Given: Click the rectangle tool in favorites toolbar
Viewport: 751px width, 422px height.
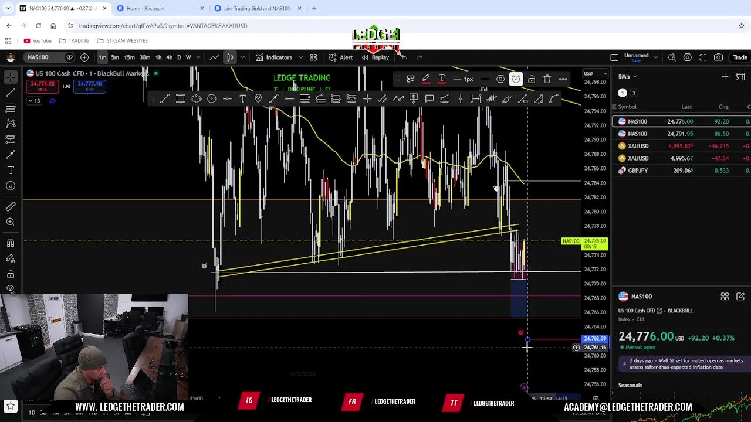Looking at the screenshot, I should point(181,98).
